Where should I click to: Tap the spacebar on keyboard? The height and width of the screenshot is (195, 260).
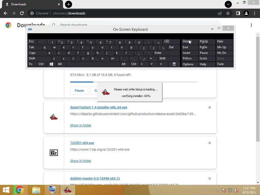click(93, 64)
